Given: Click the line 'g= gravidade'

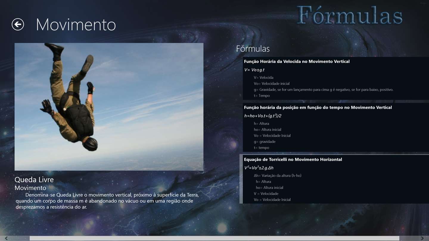Looking at the screenshot, I should pos(265,142).
